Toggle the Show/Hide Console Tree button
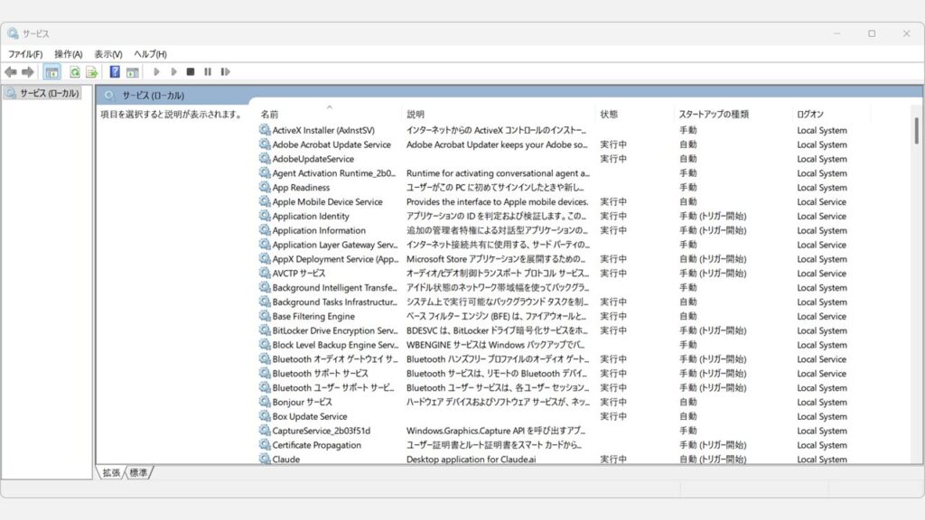 tap(51, 71)
